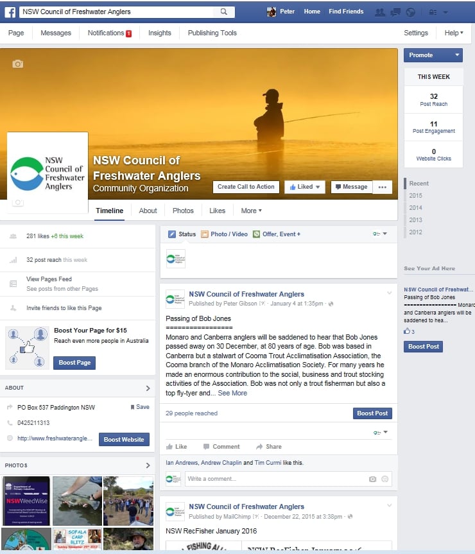Click the notifications red badge
The width and height of the screenshot is (475, 554).
(x=129, y=33)
